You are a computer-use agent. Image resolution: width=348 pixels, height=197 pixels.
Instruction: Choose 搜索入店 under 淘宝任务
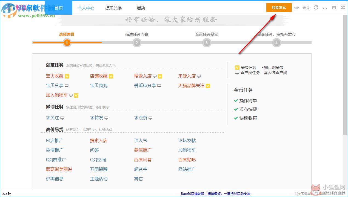coord(143,76)
